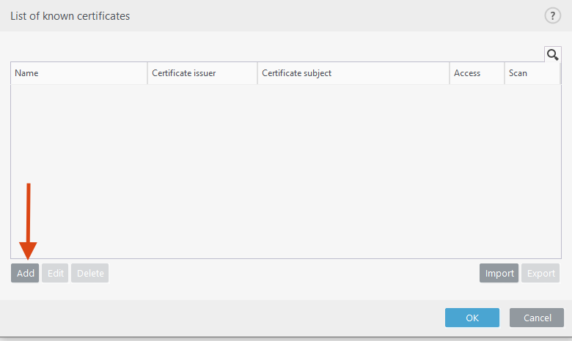
Task: Import a certificate list
Action: pyautogui.click(x=499, y=274)
